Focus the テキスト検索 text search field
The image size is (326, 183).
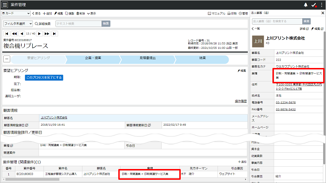pos(79,24)
